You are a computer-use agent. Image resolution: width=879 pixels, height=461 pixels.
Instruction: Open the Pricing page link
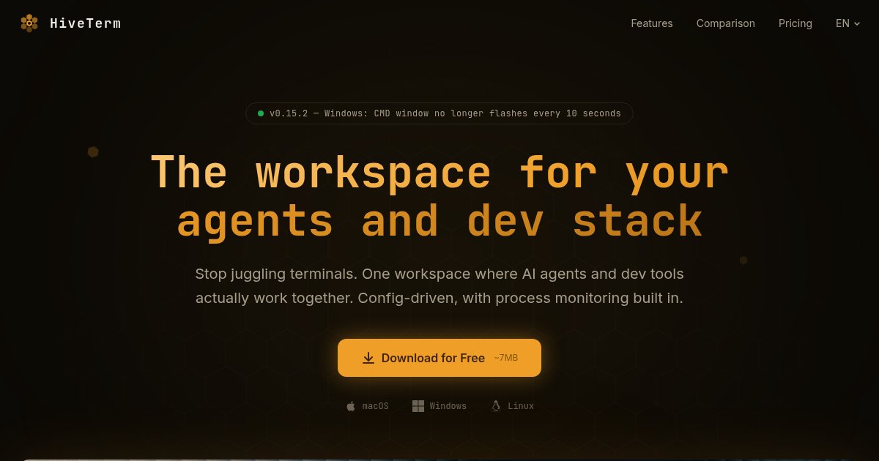click(x=795, y=23)
